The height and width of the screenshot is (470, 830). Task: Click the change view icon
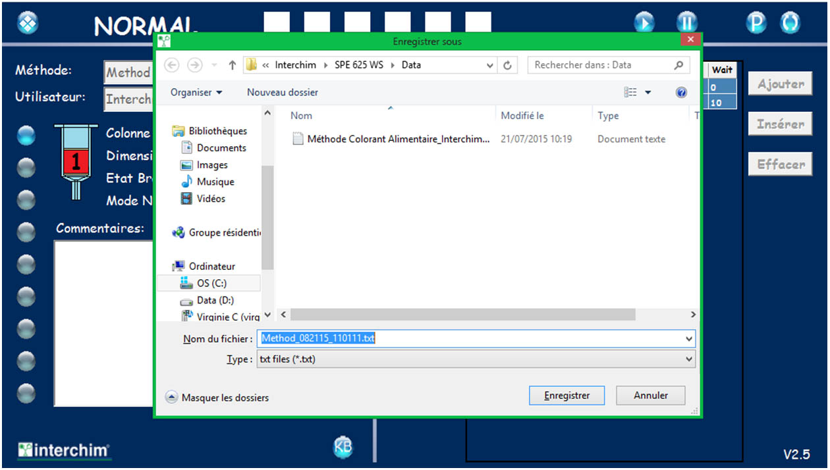pyautogui.click(x=630, y=93)
